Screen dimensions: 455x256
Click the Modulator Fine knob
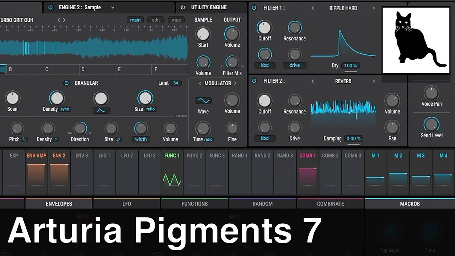point(232,128)
